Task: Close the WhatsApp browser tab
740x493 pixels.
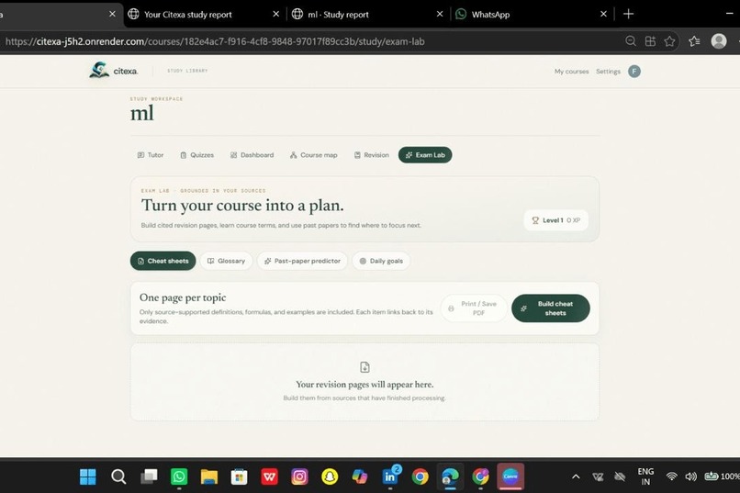Action: [603, 14]
